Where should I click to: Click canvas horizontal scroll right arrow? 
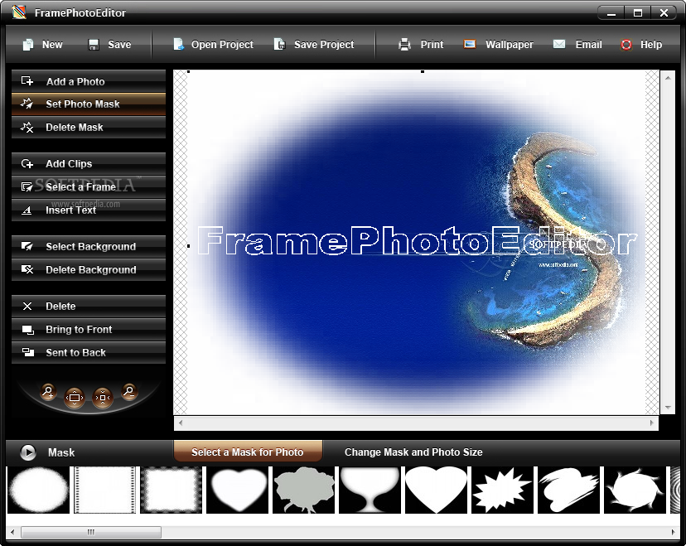(652, 423)
